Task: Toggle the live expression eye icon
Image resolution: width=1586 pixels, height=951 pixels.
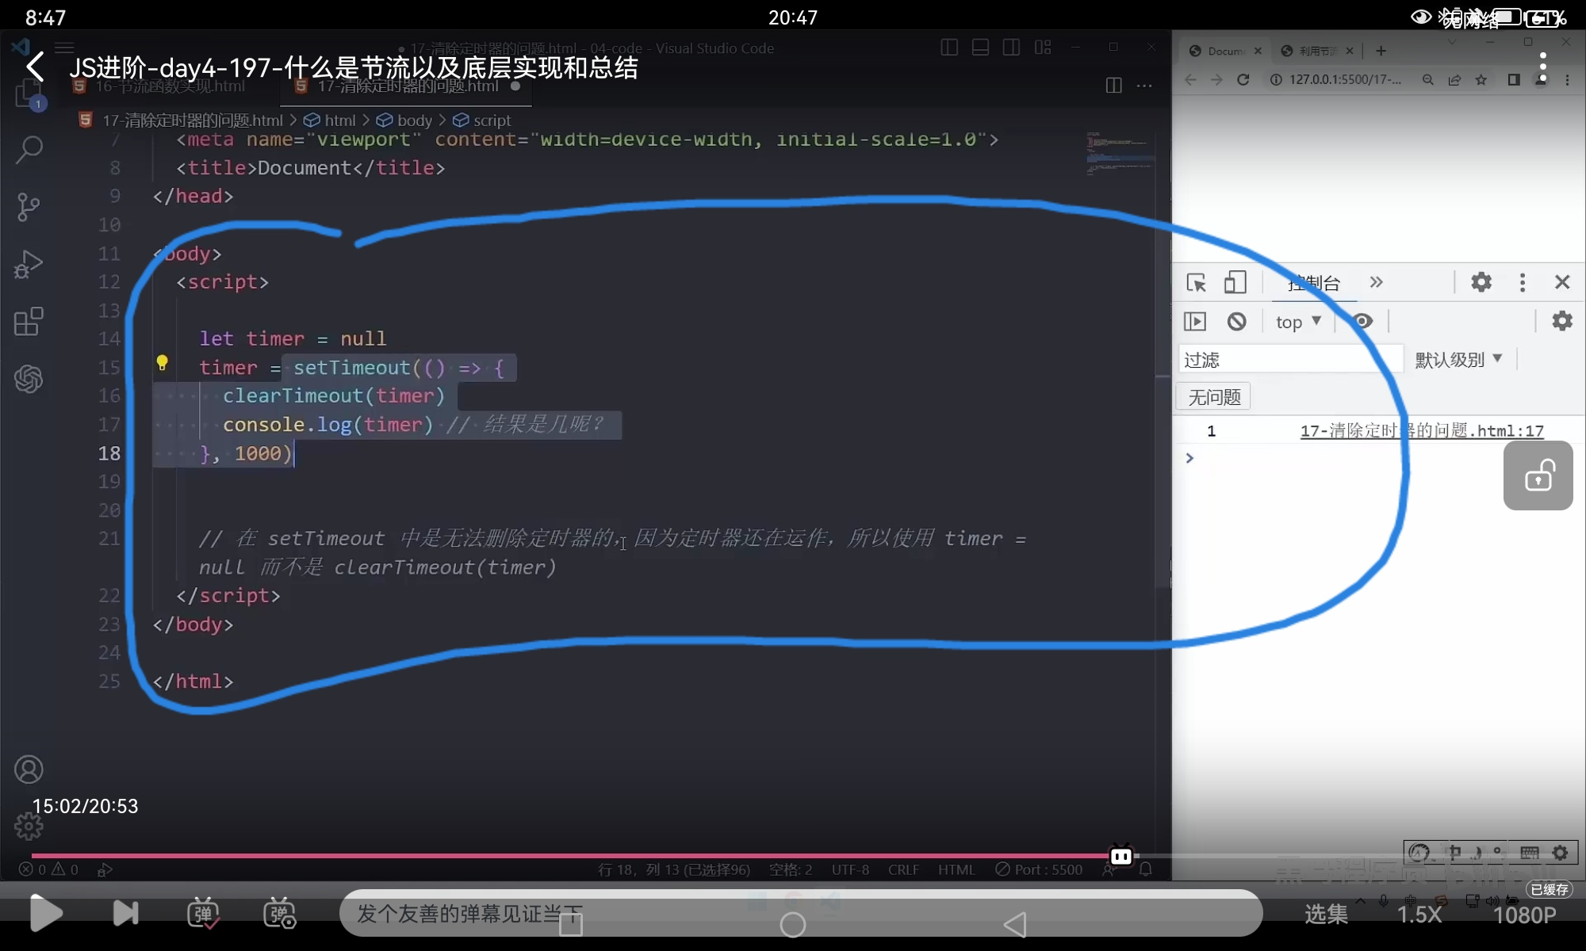Action: pyautogui.click(x=1362, y=321)
